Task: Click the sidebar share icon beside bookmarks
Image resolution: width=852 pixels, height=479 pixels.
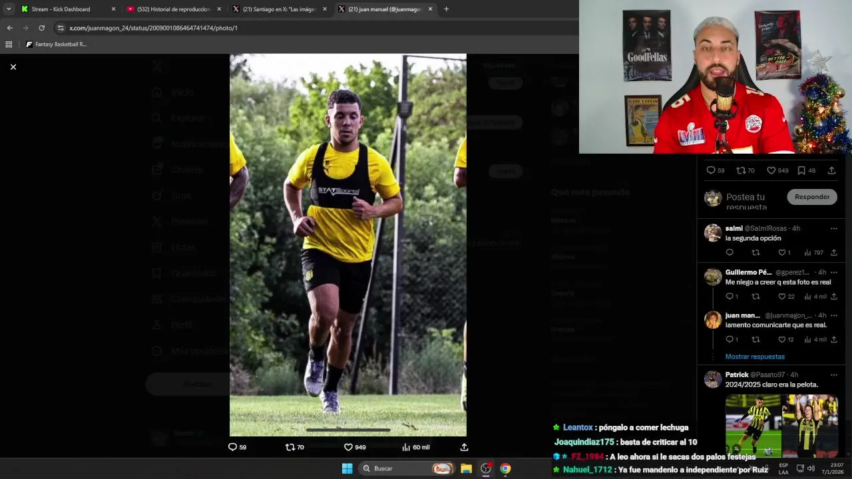Action: pos(831,170)
